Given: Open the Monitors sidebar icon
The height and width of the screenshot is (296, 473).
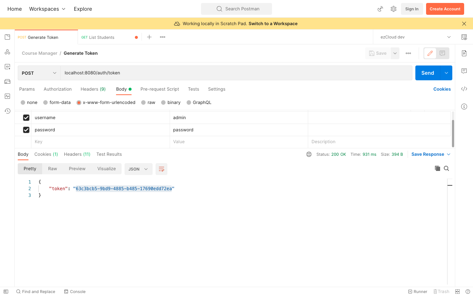Looking at the screenshot, I should 7,96.
